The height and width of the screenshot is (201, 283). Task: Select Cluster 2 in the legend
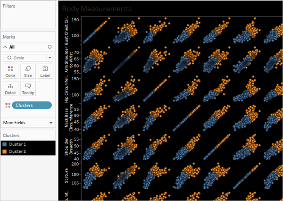tap(18, 151)
